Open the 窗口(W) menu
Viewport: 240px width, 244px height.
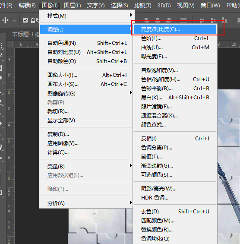pos(210,6)
